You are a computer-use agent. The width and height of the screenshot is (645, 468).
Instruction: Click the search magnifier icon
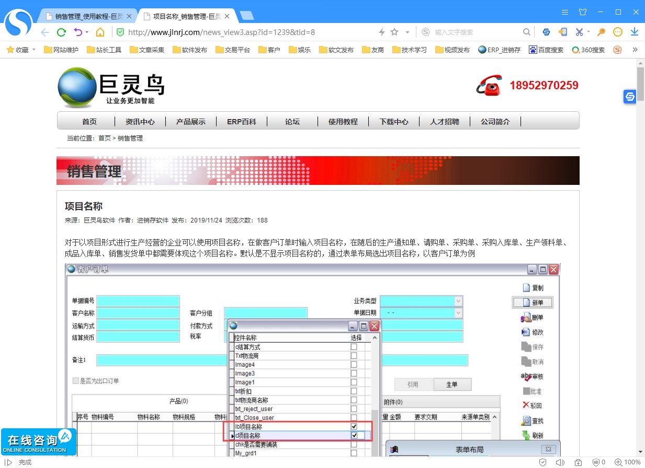coord(527,32)
